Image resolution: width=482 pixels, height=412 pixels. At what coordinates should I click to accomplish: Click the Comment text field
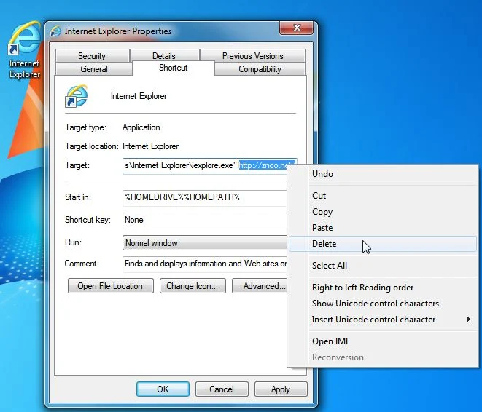coord(205,264)
